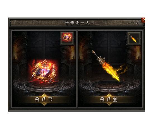Click the large flaming sword blade
The height and width of the screenshot is (130, 153).
pyautogui.click(x=111, y=72)
